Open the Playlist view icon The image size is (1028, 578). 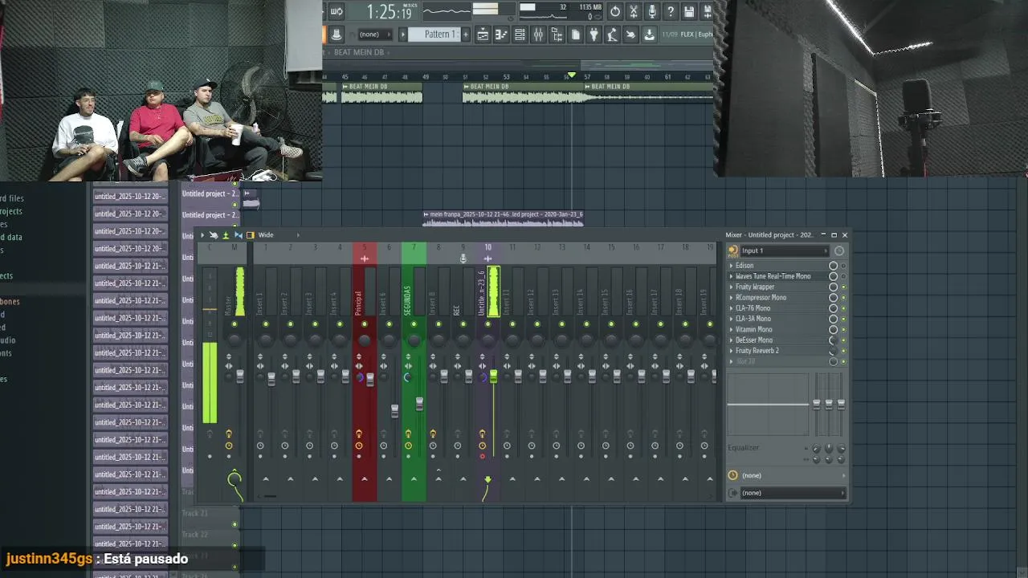tap(483, 35)
